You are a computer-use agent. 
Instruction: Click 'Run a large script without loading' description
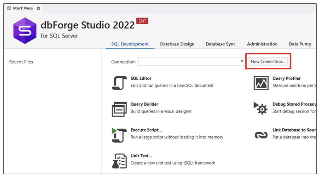pyautogui.click(x=177, y=137)
